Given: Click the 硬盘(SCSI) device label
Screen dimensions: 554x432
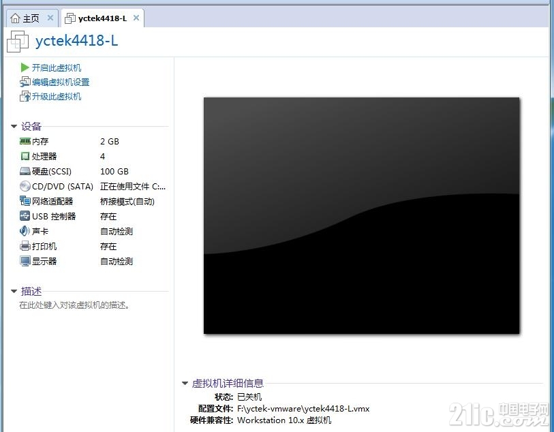Looking at the screenshot, I should (52, 171).
